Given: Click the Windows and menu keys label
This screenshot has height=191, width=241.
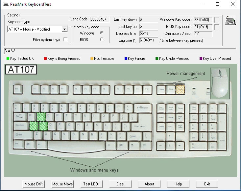Looking at the screenshot, I should (94, 170).
